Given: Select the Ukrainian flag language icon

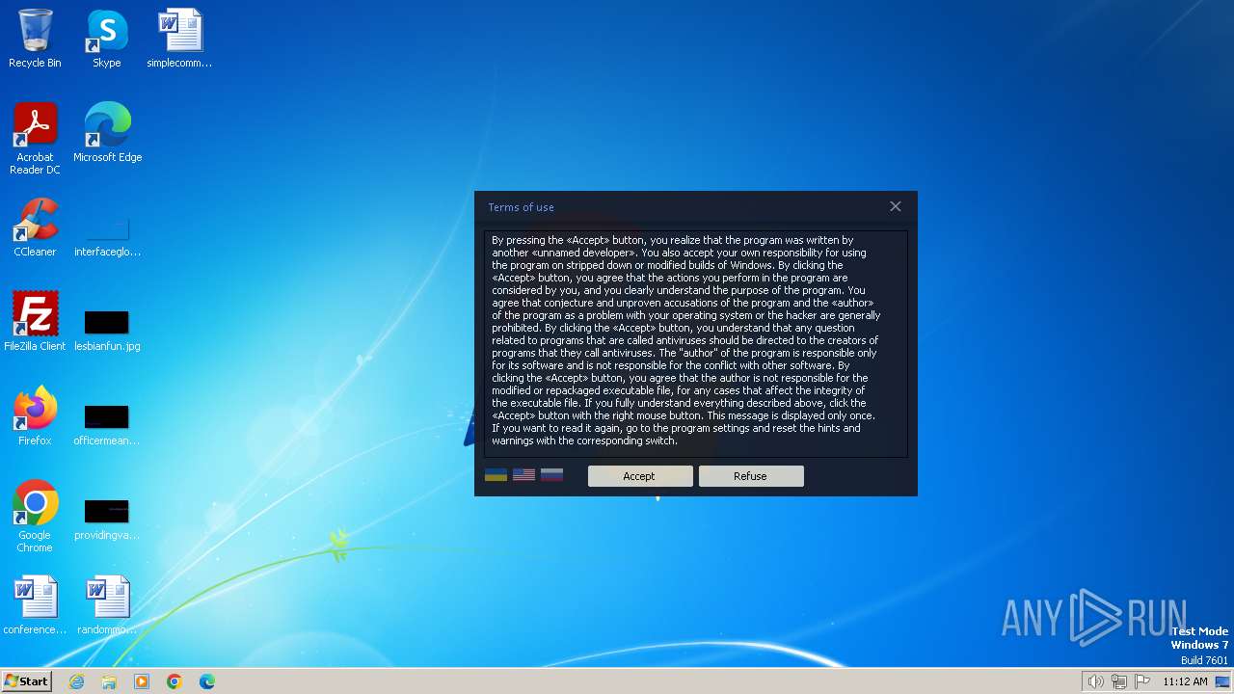Looking at the screenshot, I should (x=496, y=475).
